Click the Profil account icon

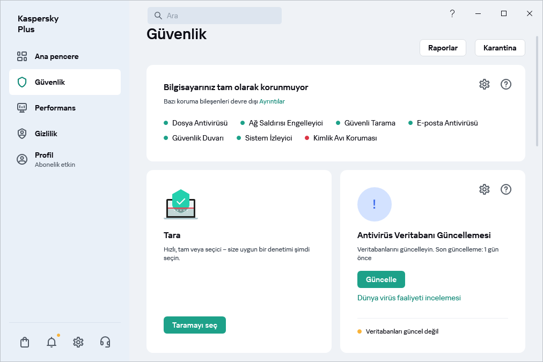pos(21,159)
